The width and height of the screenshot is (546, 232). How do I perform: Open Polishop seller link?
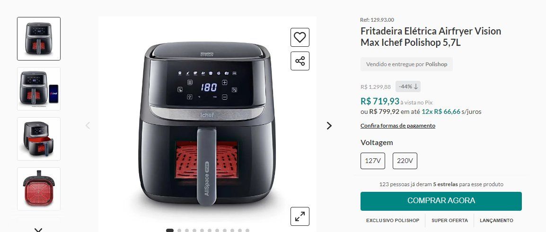436,64
